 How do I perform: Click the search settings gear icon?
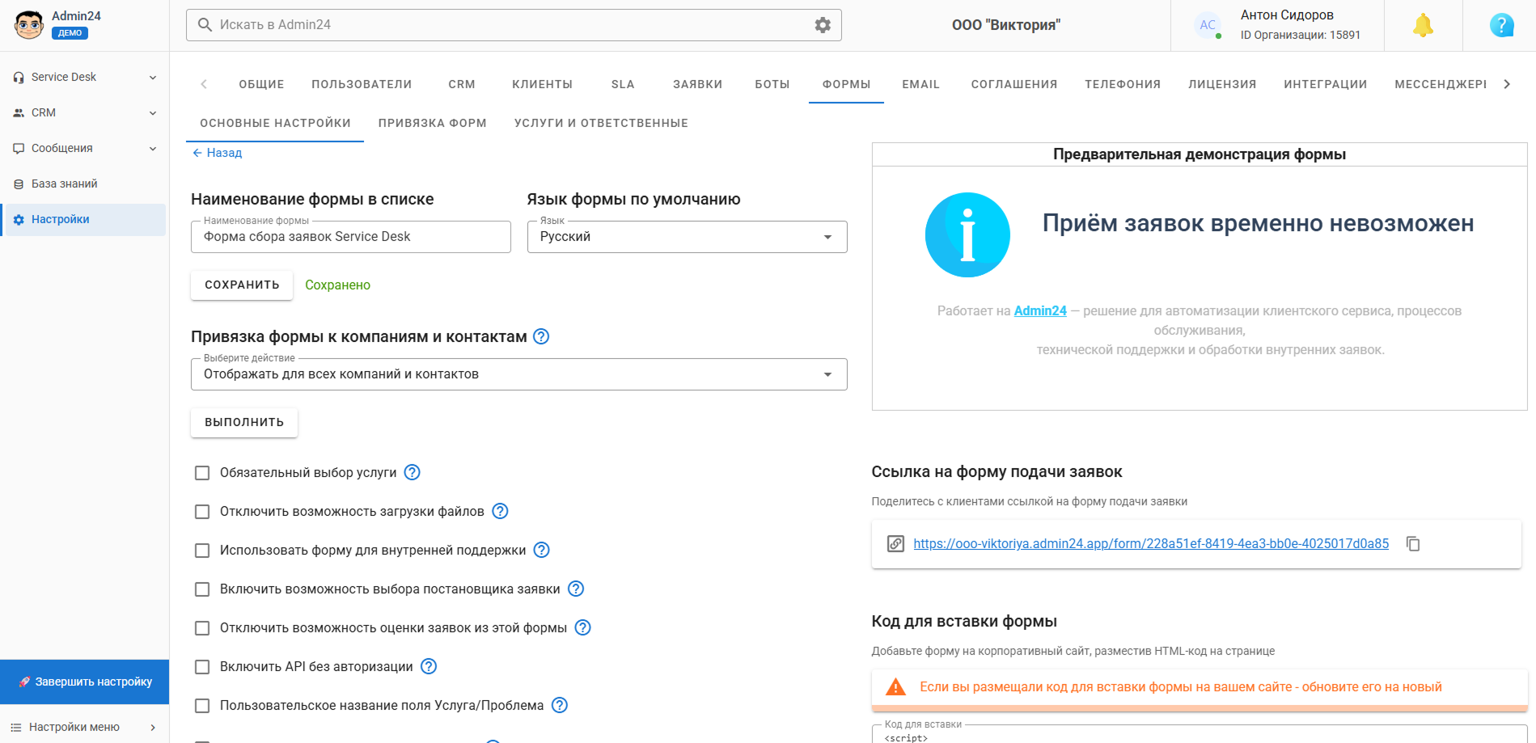tap(823, 25)
